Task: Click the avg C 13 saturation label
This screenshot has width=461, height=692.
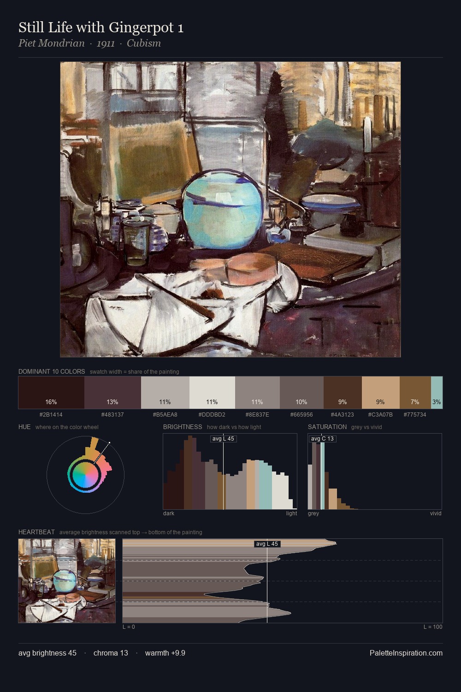Action: [x=322, y=439]
